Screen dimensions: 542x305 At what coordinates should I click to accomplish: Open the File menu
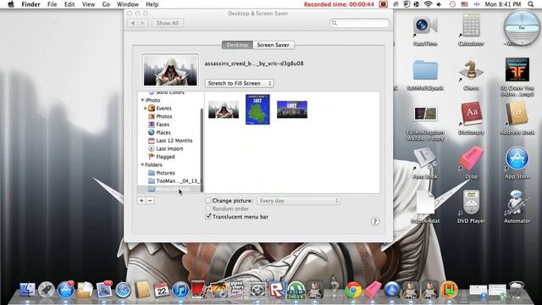point(53,4)
